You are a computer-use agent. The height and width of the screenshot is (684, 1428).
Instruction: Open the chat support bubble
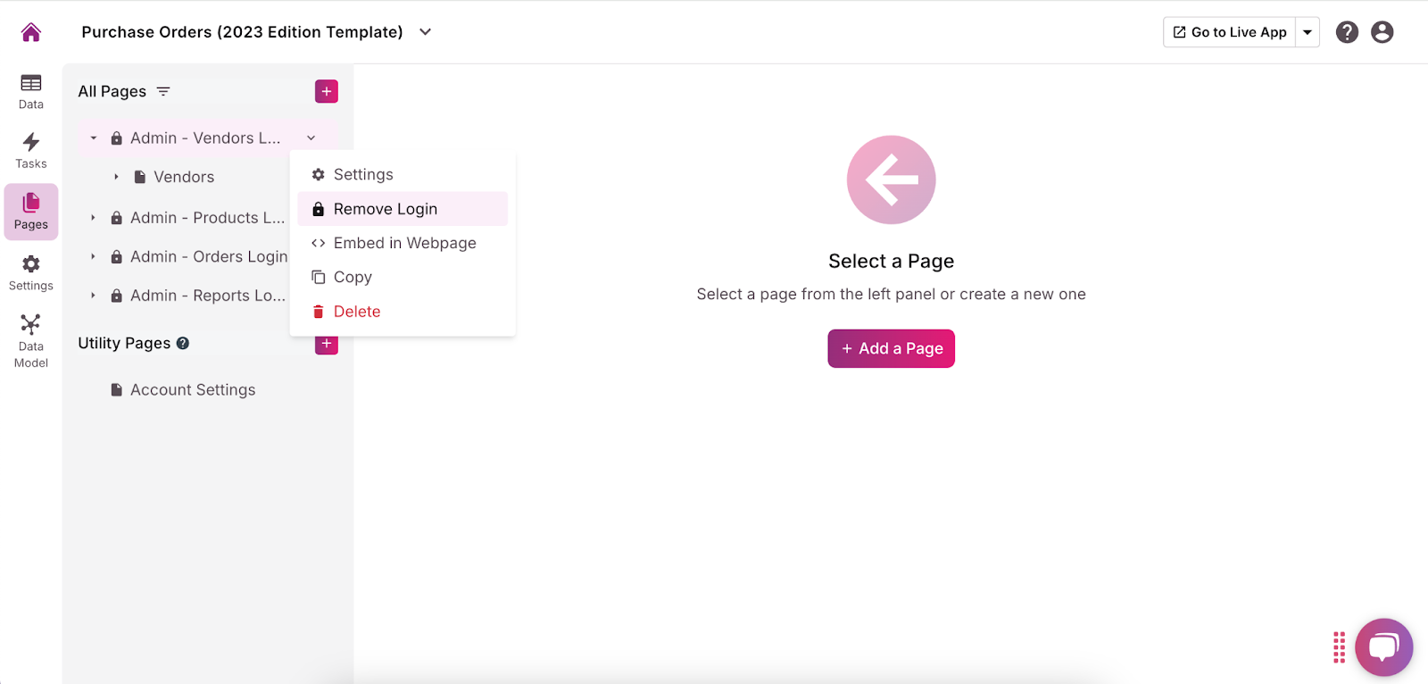click(1382, 646)
